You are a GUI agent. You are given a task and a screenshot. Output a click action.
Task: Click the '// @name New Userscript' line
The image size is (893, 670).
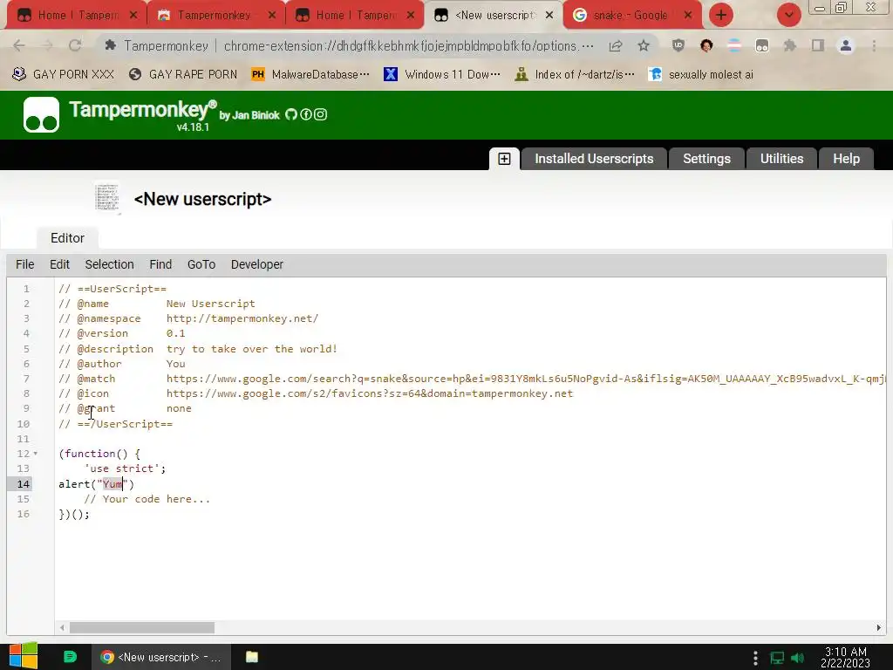point(157,304)
